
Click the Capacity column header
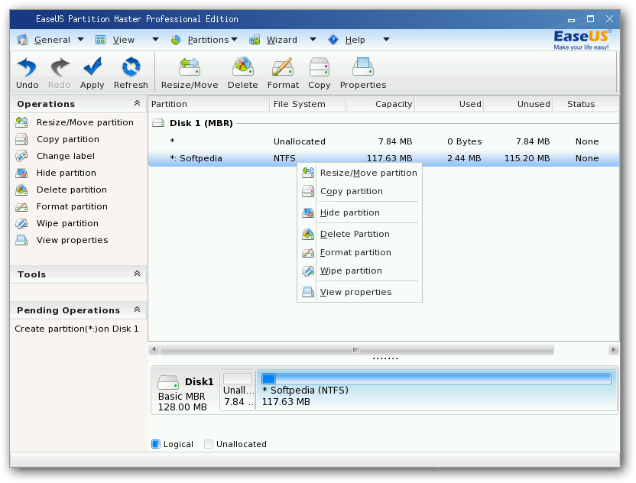click(381, 104)
